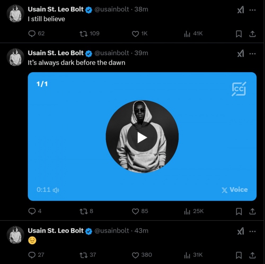
Task: Open more options on the dawn post
Action: (x=252, y=53)
